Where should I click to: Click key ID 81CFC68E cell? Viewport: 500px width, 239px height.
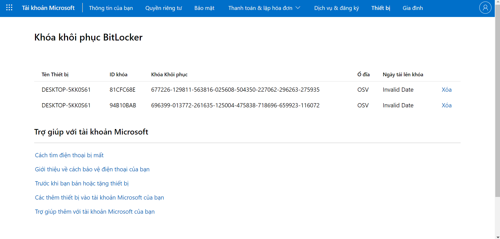122,90
